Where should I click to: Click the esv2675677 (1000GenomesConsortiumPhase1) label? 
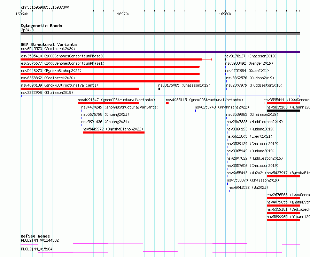coord(63,63)
